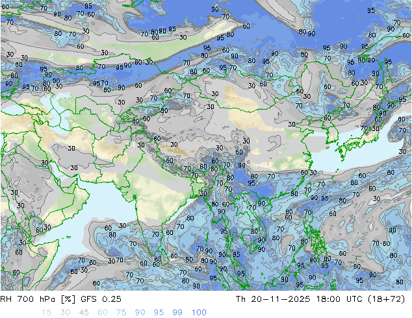Screen dimensions: 412x318
Task: Select the legend value 75 in the color scale
Action: 122,313
